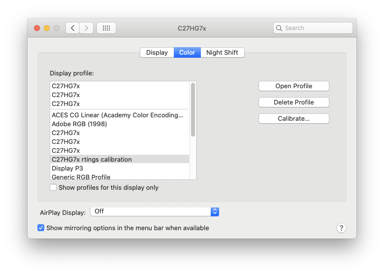Select the Color tab

187,52
